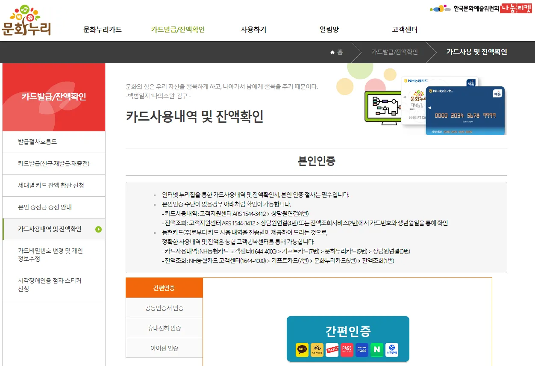Switch to the 공동인증서 인증 tab
The width and height of the screenshot is (535, 366).
click(x=164, y=307)
